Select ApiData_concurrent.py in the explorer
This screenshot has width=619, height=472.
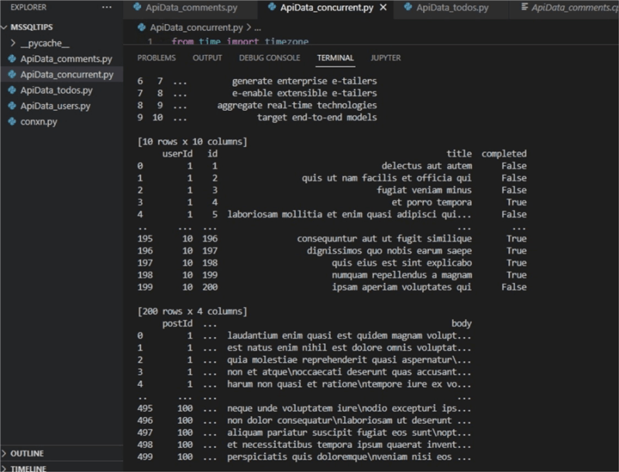pos(62,74)
